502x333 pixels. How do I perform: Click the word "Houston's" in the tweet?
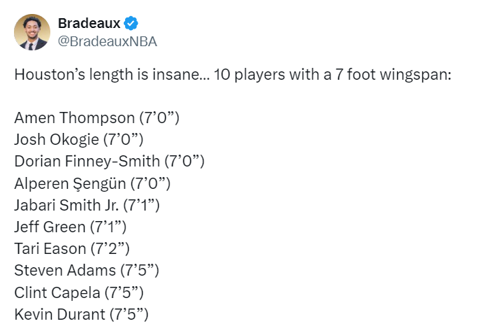pyautogui.click(x=46, y=73)
